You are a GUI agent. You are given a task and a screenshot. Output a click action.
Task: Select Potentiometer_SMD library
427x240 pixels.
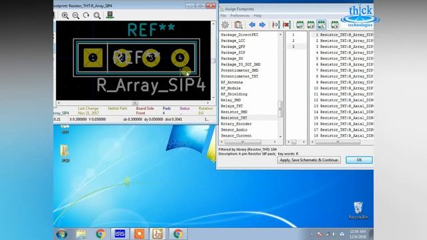point(240,71)
